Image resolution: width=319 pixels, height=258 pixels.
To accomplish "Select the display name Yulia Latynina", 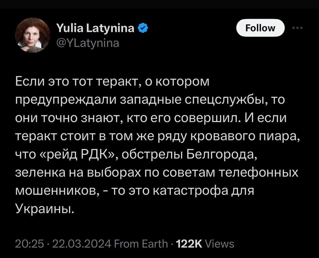I will pos(96,27).
